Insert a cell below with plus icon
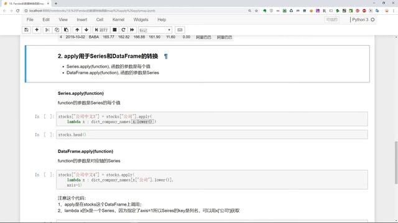398x223 pixels. pyautogui.click(x=37, y=30)
